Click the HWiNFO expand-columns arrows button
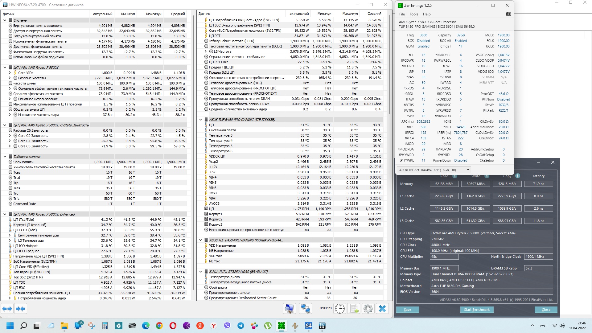 click(x=7, y=309)
